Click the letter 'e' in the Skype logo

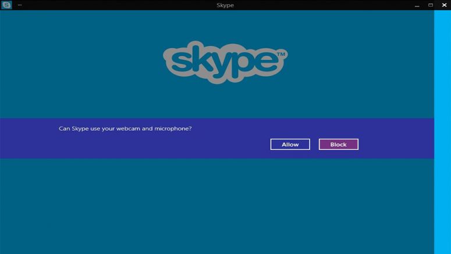coord(266,63)
